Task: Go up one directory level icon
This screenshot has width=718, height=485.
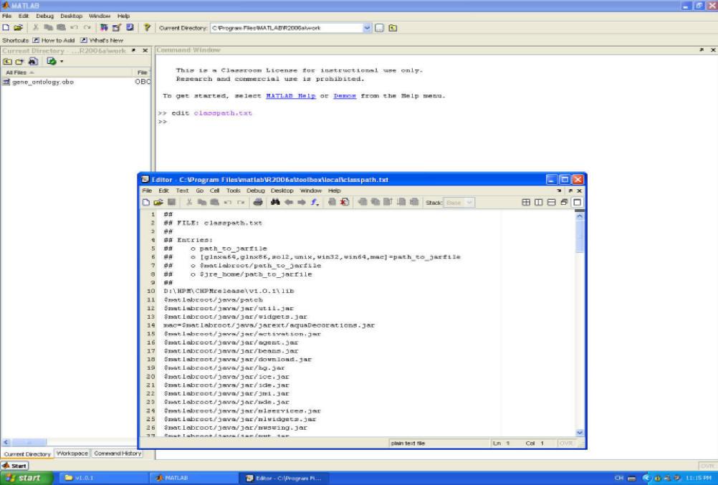Action: pyautogui.click(x=393, y=28)
